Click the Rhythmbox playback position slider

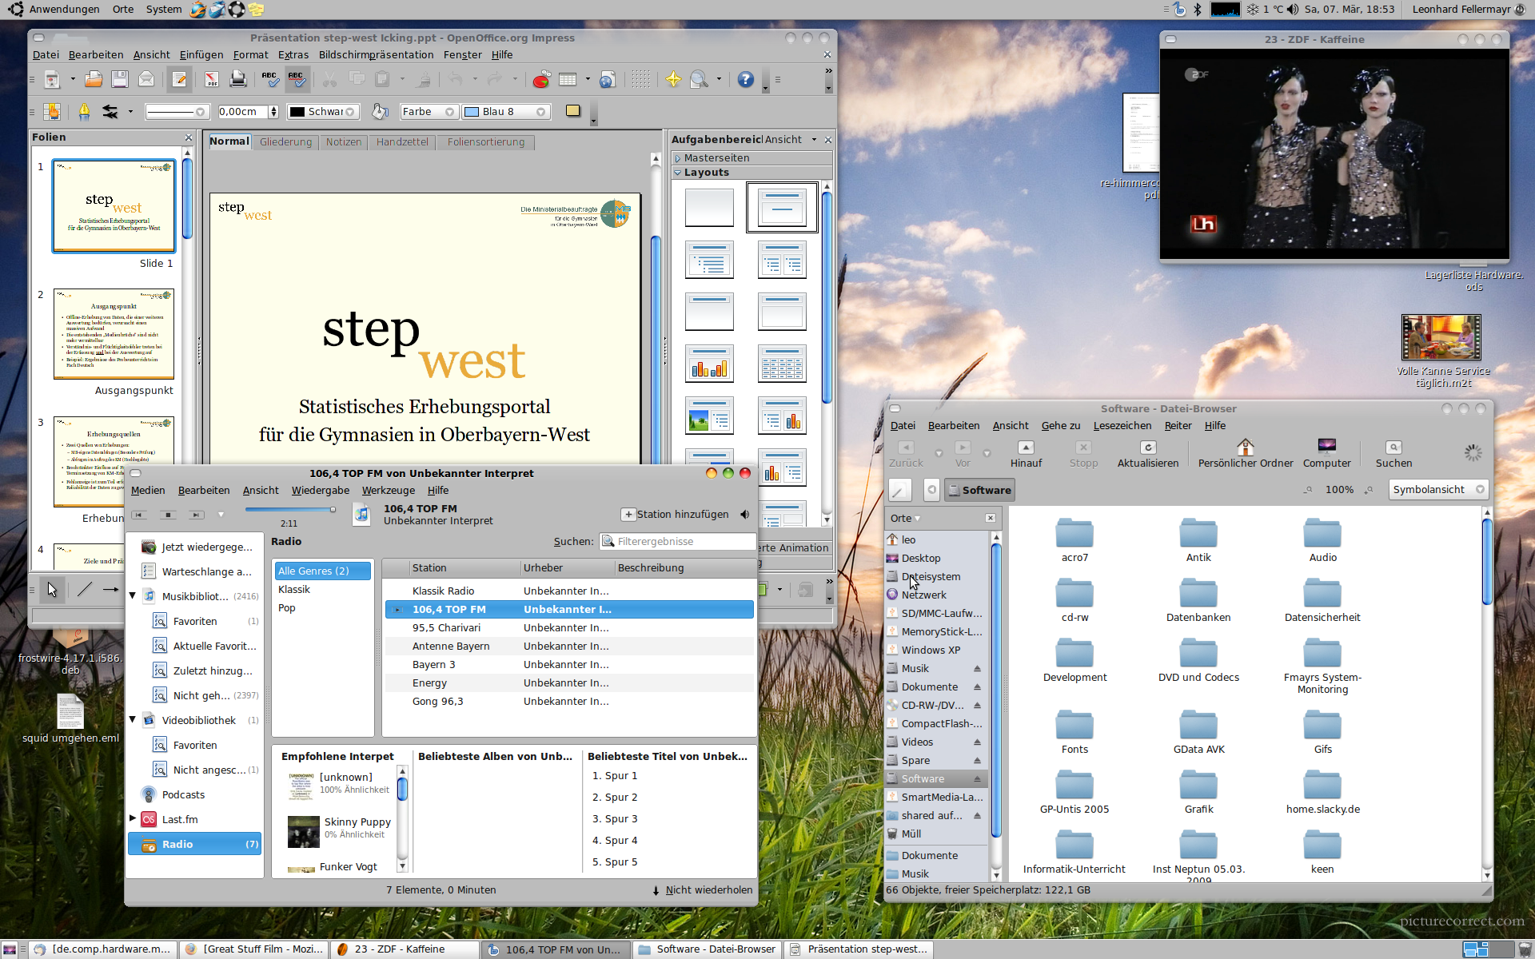click(289, 509)
